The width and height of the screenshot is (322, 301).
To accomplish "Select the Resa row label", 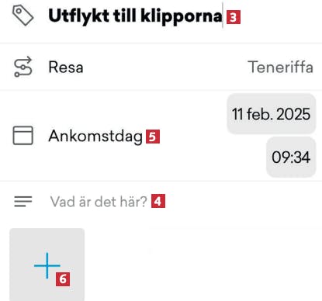I will [66, 67].
